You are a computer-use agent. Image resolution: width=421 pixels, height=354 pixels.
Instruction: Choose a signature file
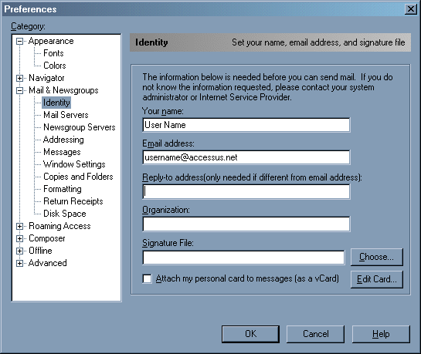tap(377, 257)
